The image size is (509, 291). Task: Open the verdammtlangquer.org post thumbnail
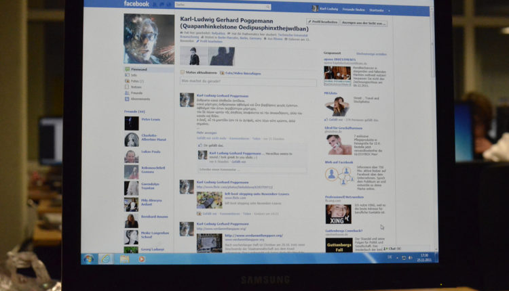coord(210,243)
